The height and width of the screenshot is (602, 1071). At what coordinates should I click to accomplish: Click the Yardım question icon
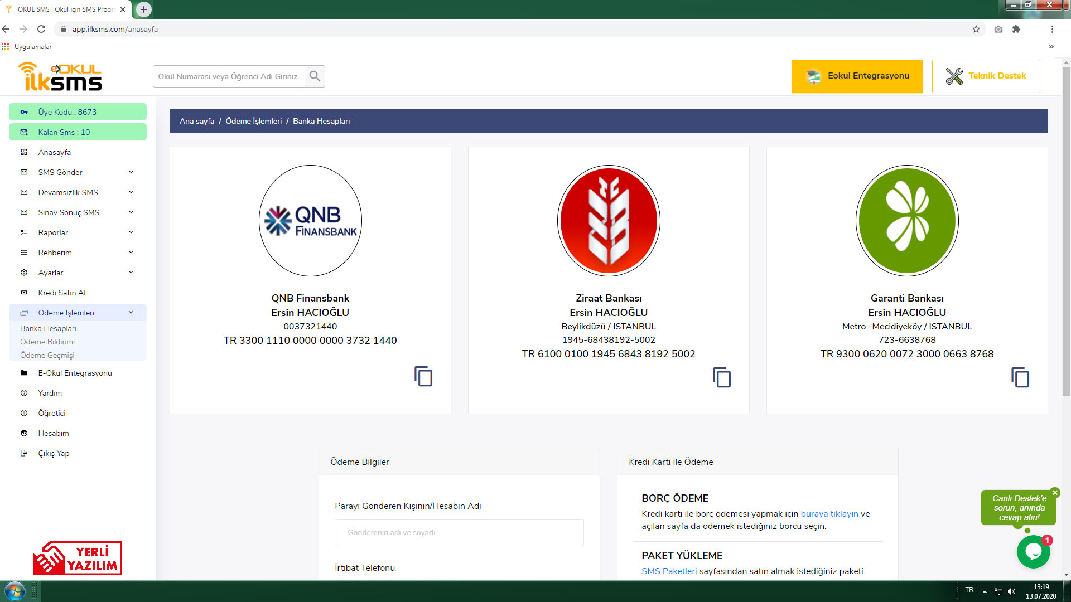pos(24,393)
